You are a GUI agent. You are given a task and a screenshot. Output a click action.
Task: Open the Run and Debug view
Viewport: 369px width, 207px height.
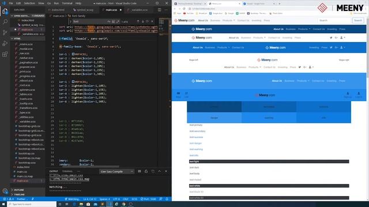[5, 44]
